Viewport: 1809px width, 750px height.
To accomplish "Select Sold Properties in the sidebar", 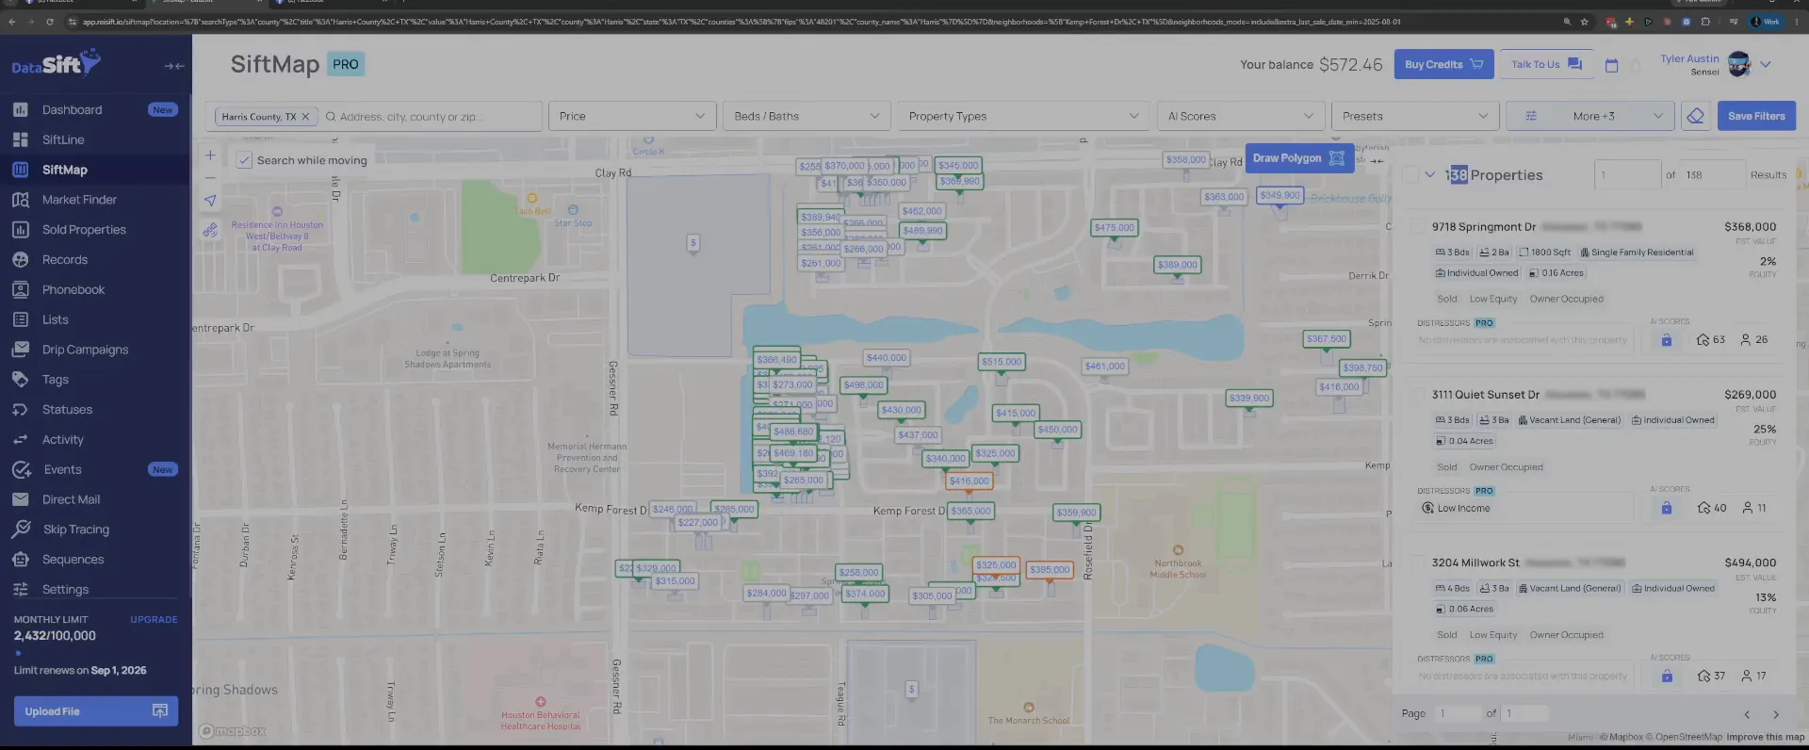I will (x=84, y=230).
